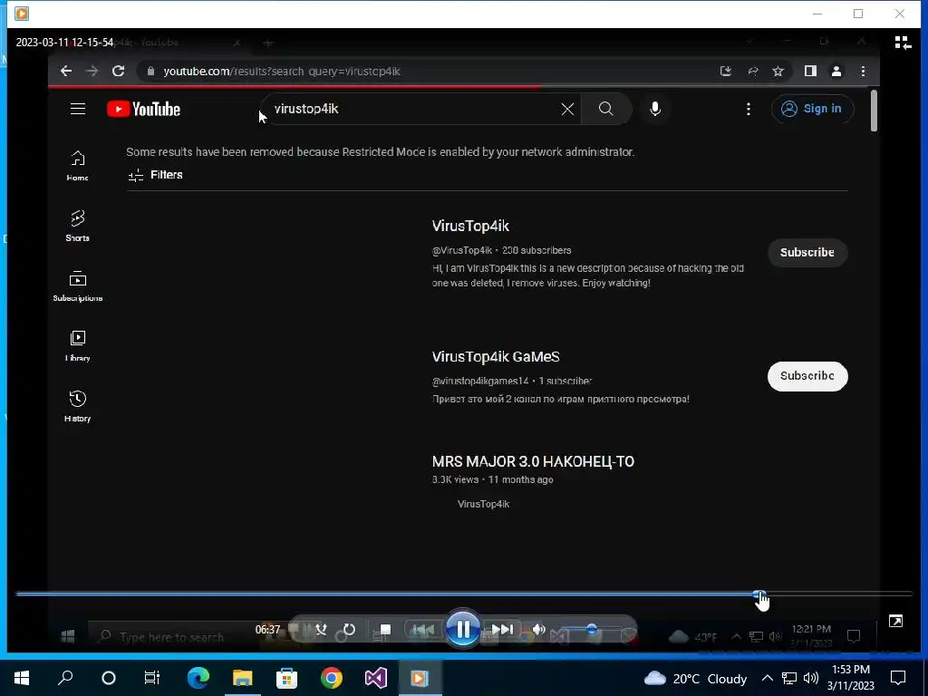Open the YouTube settings three-dot menu
The width and height of the screenshot is (928, 696).
(x=748, y=109)
